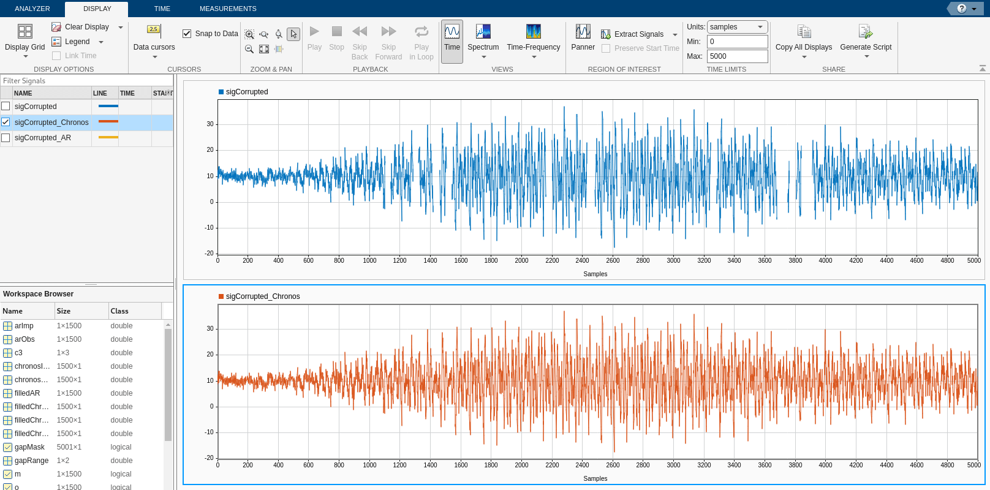
Task: Select the DISPLAY tab
Action: (97, 9)
